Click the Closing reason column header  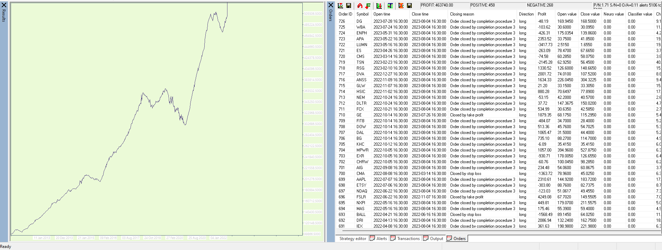pyautogui.click(x=462, y=14)
